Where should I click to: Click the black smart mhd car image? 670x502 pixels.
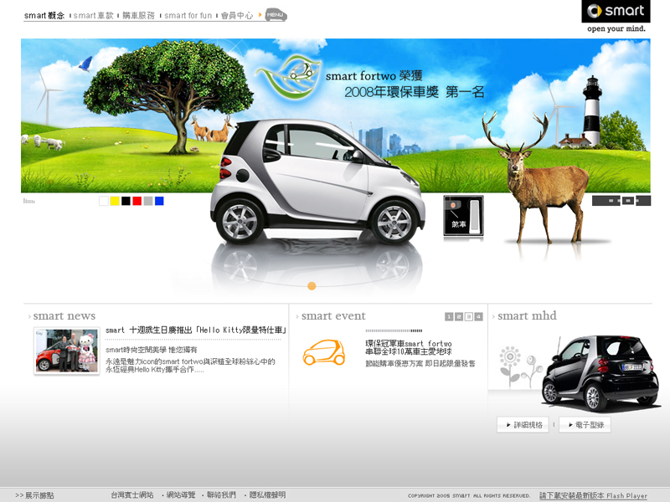tap(600, 372)
